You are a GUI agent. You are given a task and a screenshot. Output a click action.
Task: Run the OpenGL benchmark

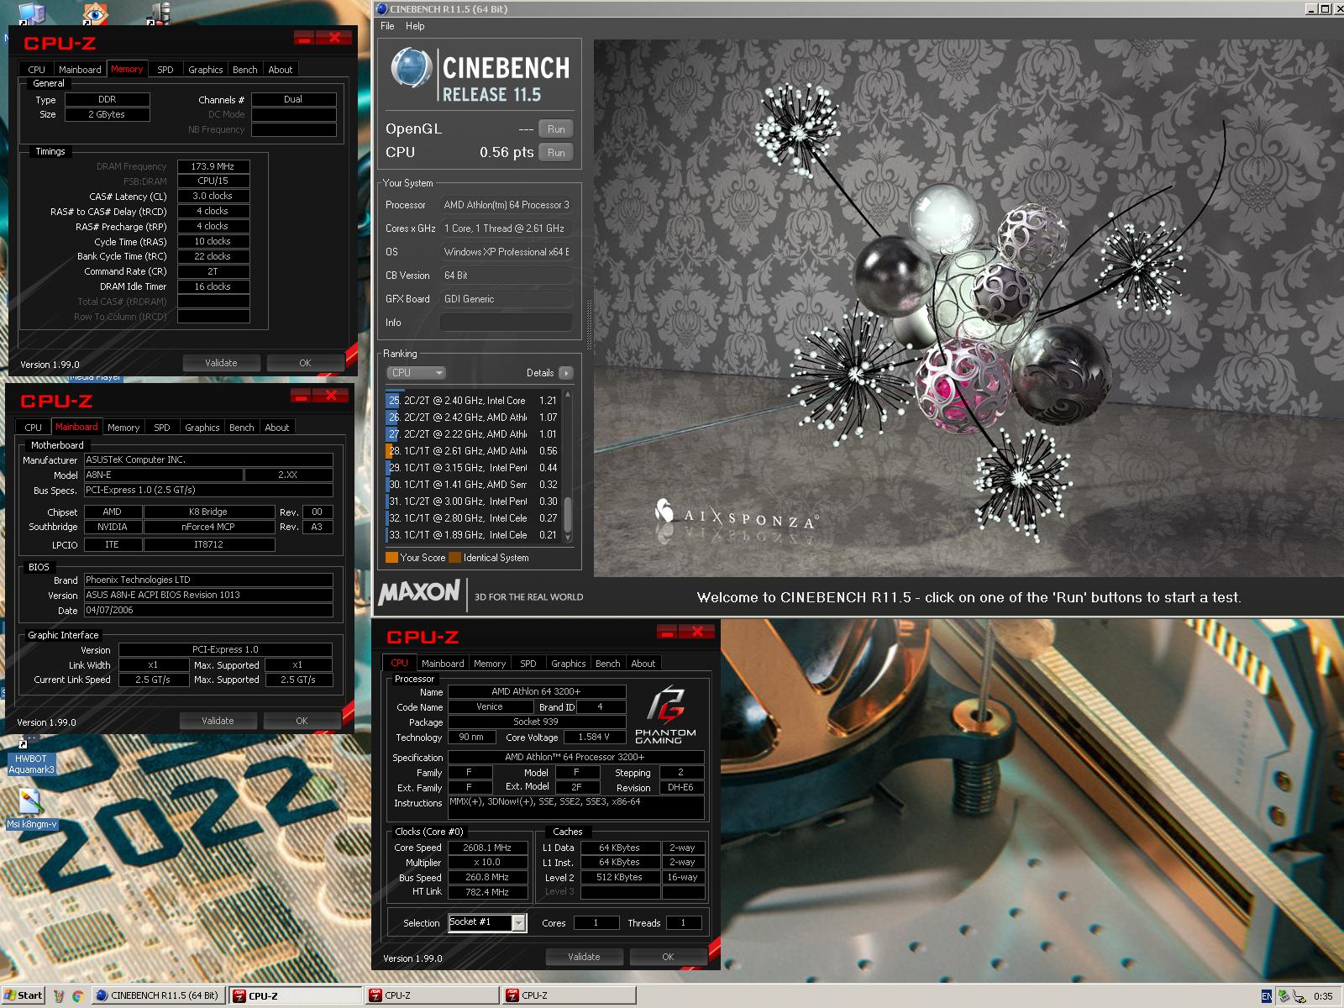click(556, 129)
